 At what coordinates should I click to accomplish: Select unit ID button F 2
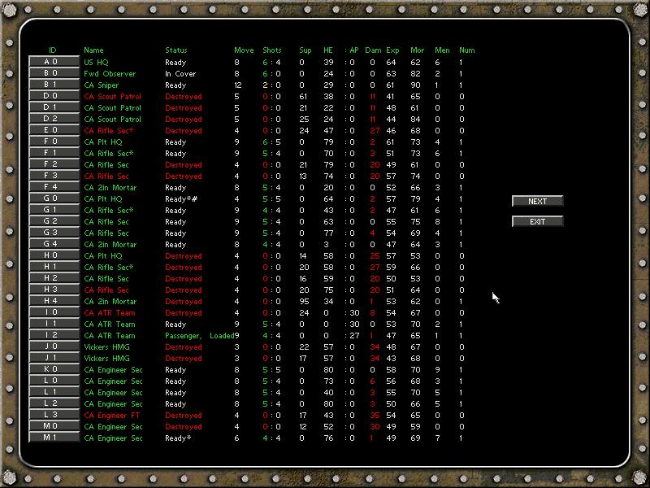[x=54, y=165]
